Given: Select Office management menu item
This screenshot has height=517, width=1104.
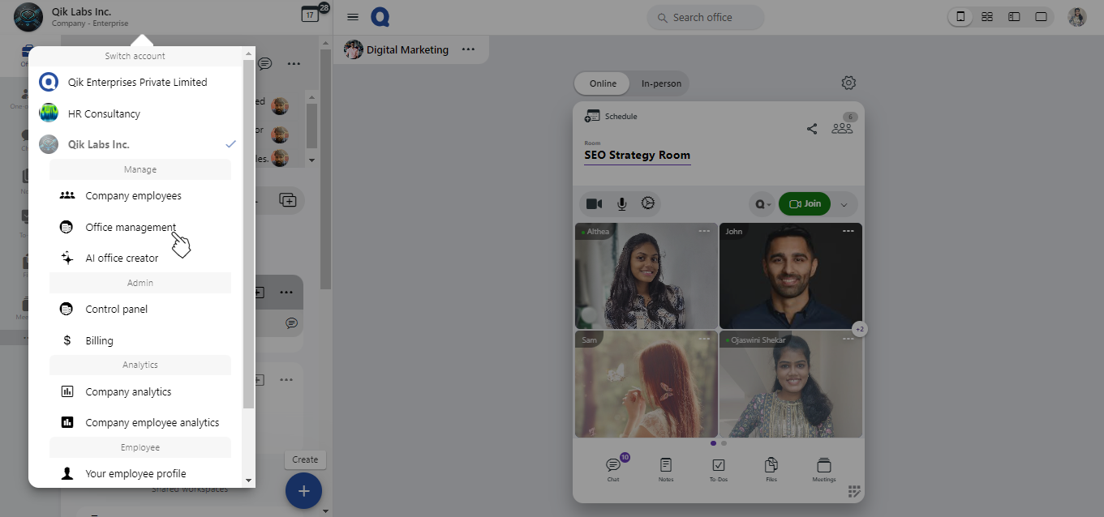Looking at the screenshot, I should 131,228.
